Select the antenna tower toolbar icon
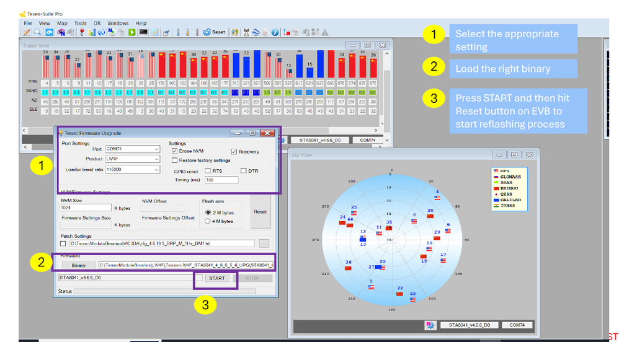This screenshot has height=342, width=619. (x=246, y=32)
